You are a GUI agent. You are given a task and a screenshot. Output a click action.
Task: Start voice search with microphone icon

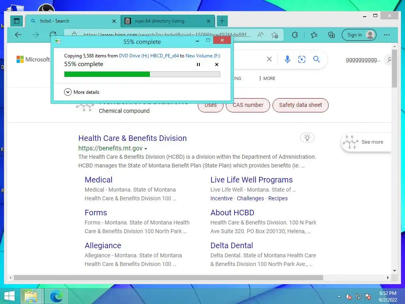click(287, 59)
